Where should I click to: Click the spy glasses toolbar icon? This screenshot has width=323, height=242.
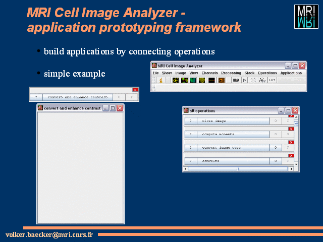[x=262, y=80]
